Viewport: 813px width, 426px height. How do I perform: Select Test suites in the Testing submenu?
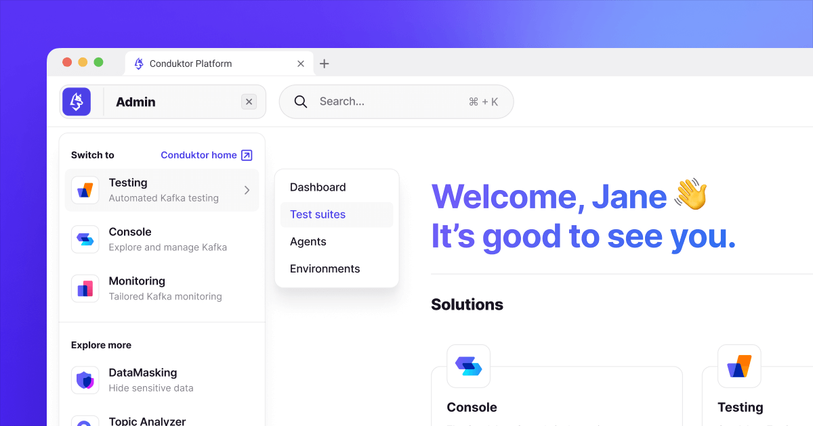(337, 214)
